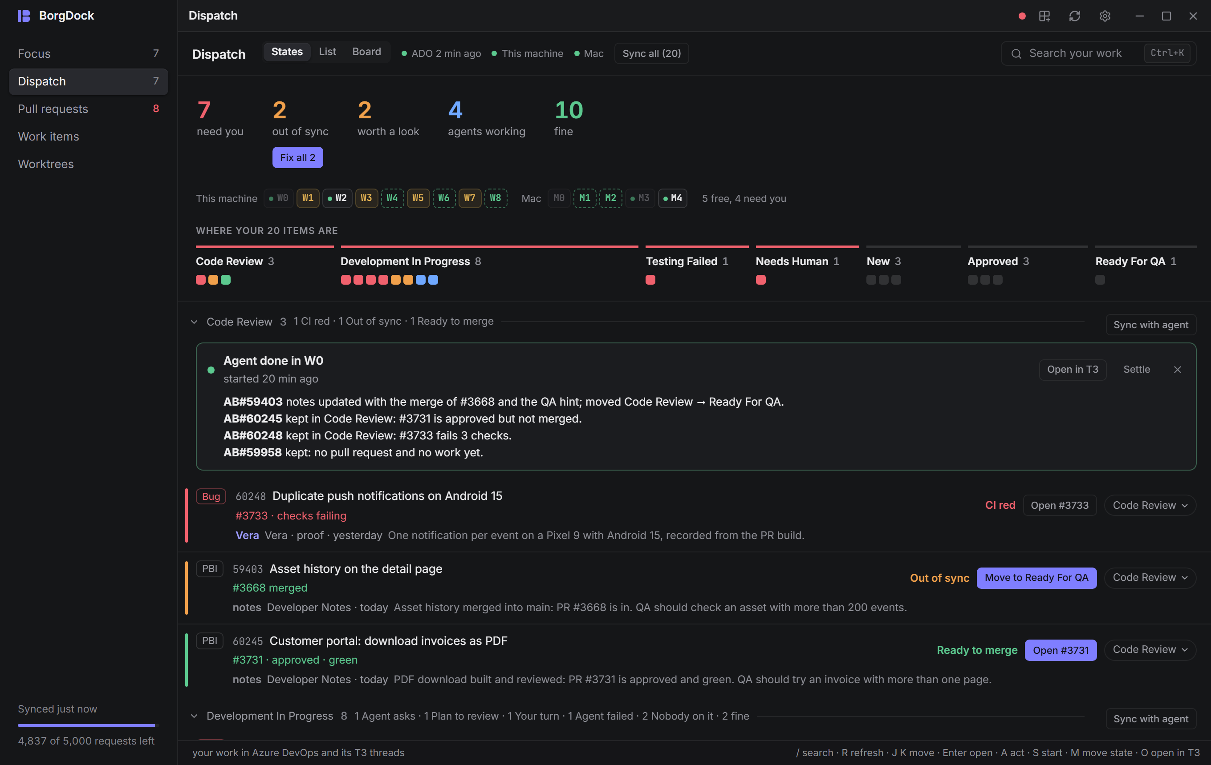Screen dimensions: 1211x765
Task: Switch to the States view tab
Action: coord(287,52)
